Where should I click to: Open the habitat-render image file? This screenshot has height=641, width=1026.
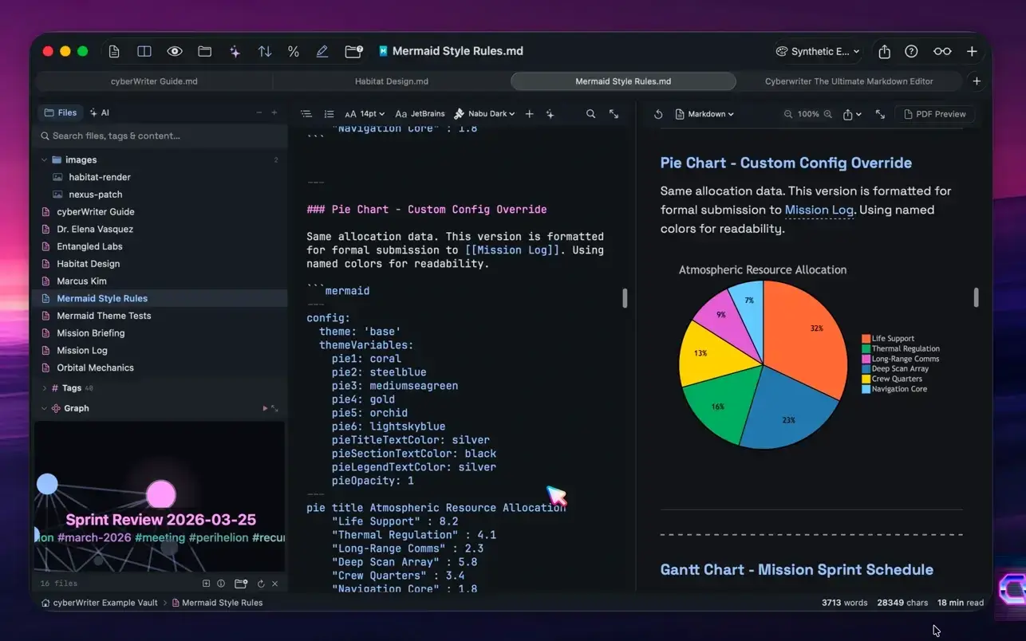click(x=100, y=177)
